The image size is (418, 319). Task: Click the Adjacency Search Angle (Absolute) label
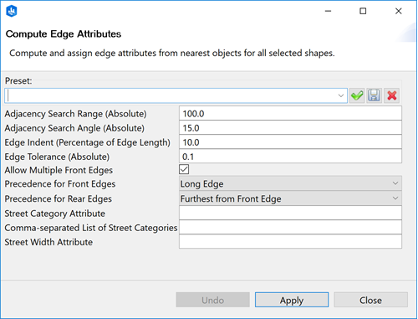click(x=74, y=128)
